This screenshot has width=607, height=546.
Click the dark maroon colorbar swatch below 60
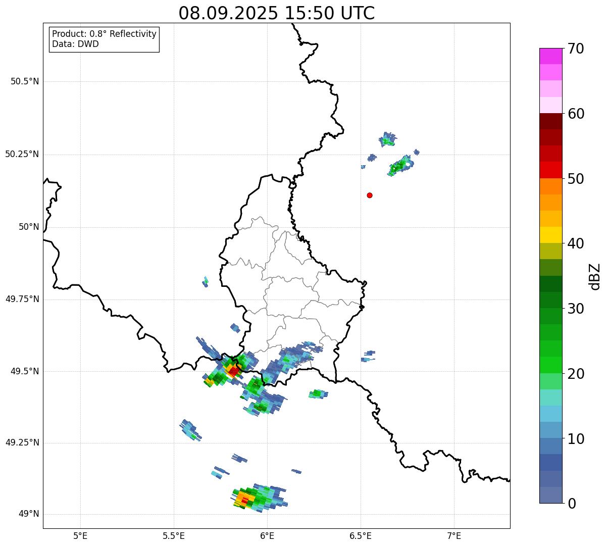[x=550, y=121]
